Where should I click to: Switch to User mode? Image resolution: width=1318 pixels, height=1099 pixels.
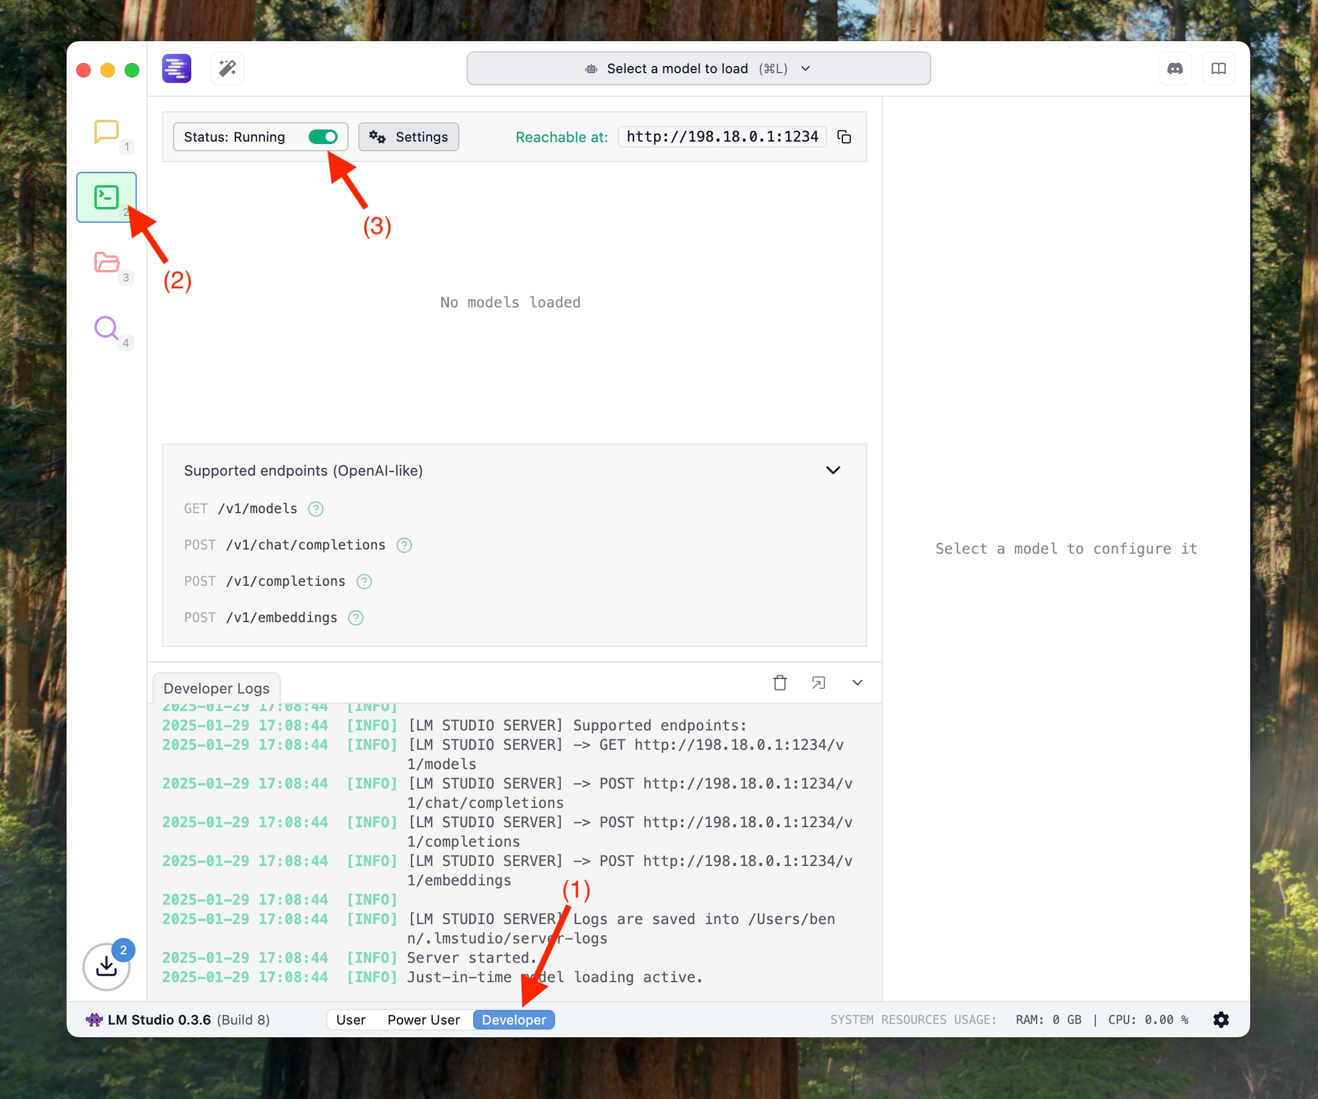[350, 1020]
